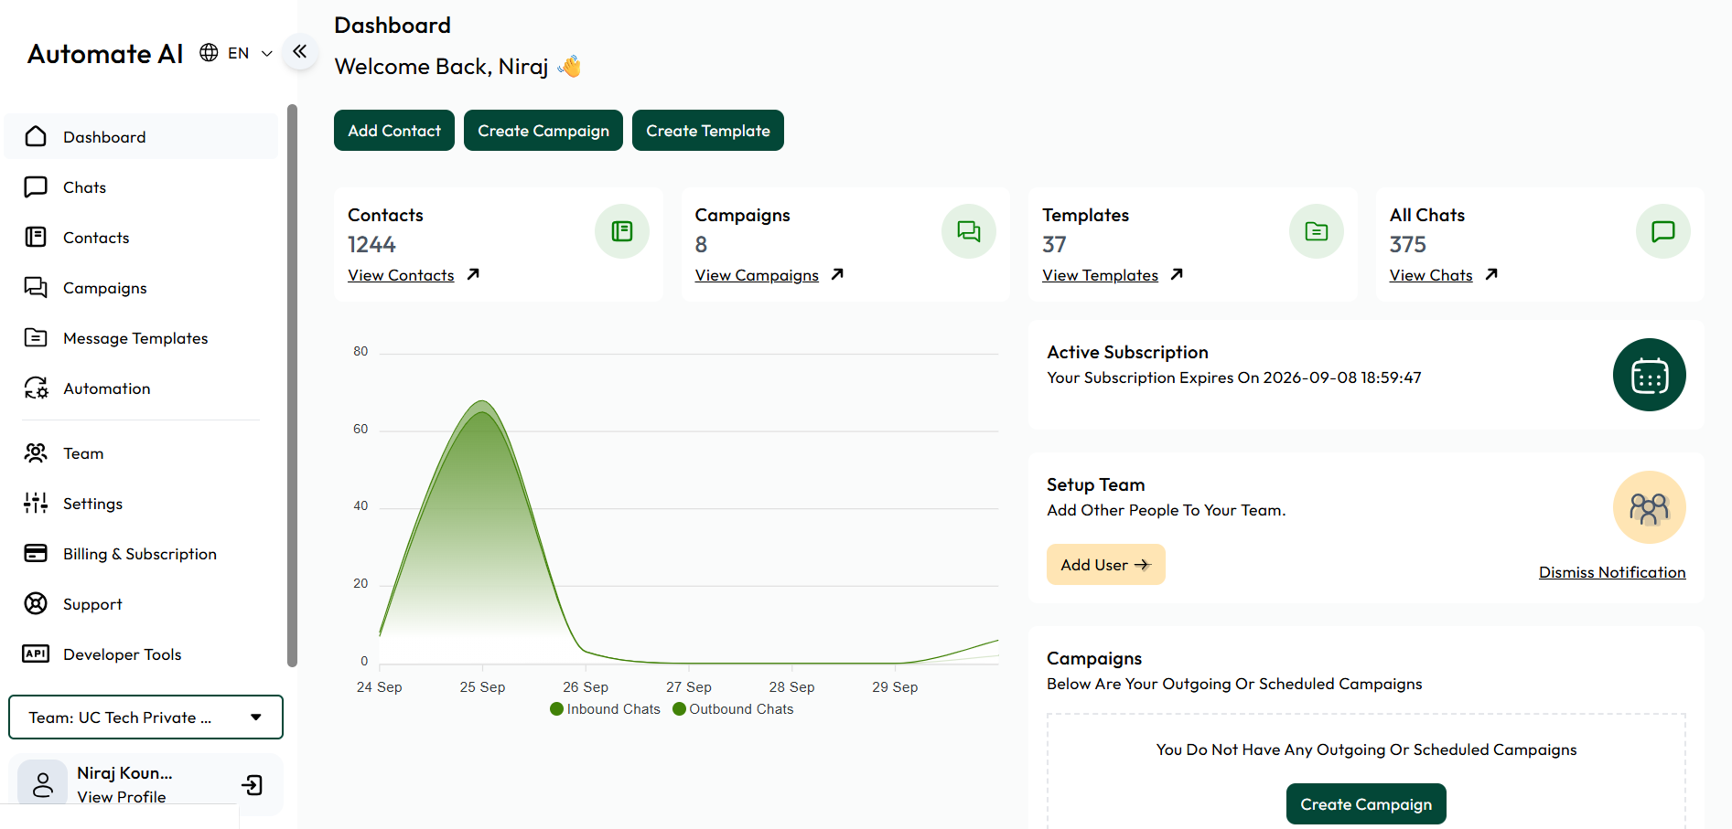Click the sidebar vertical scrollbar

pyautogui.click(x=292, y=384)
